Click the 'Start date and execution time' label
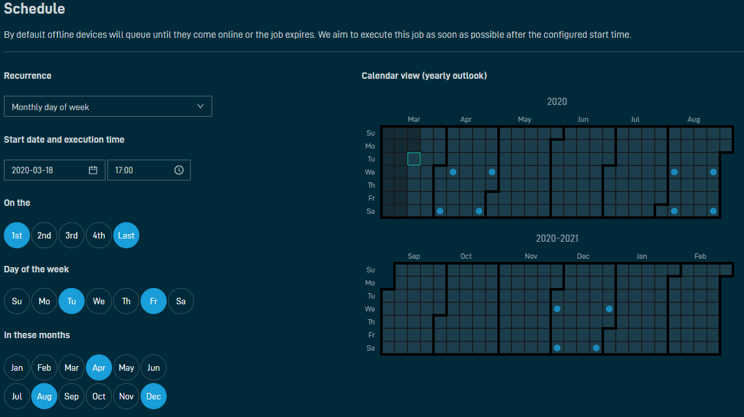 click(64, 139)
